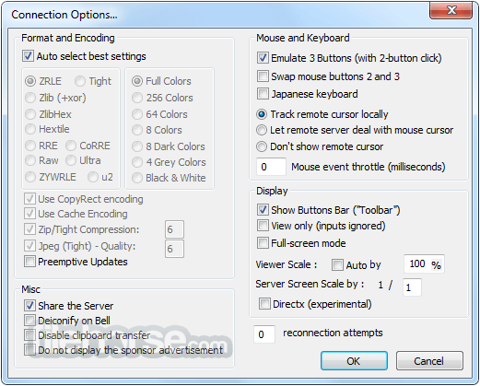
Task: Click the Mouse event throttle field
Action: click(x=271, y=167)
